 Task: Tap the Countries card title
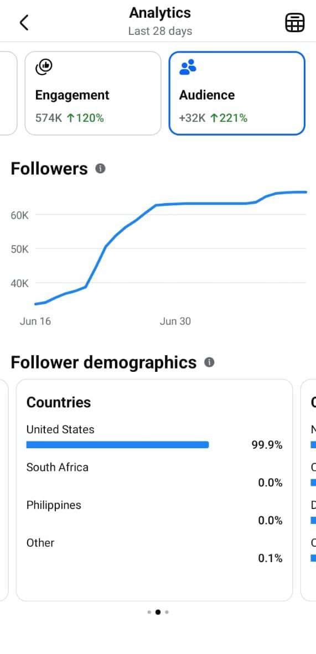59,402
